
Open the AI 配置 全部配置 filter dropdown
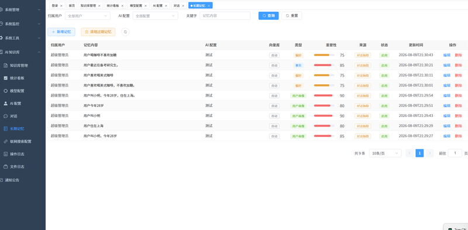[155, 16]
